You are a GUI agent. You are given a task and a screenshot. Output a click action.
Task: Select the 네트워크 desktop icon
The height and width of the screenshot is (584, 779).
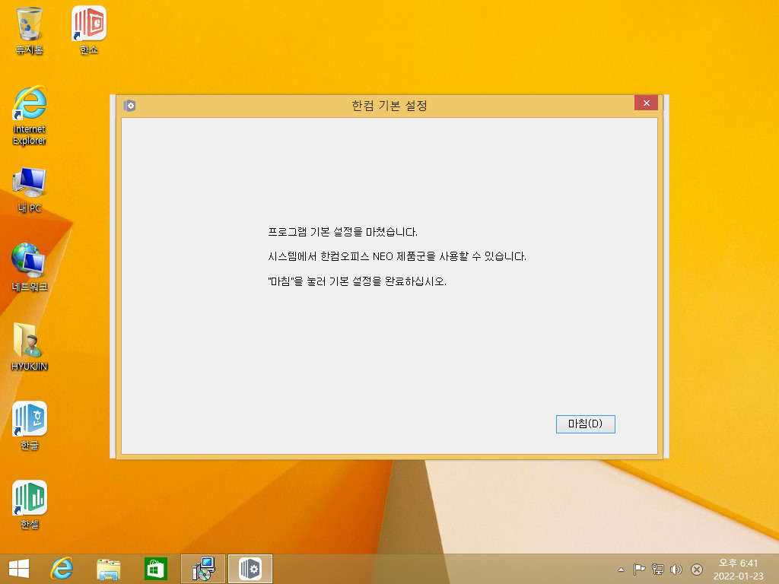click(x=30, y=267)
